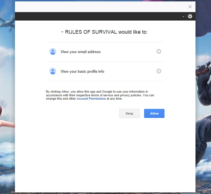Show info for View your email address
Image resolution: width=211 pixels, height=194 pixels.
pos(159,51)
